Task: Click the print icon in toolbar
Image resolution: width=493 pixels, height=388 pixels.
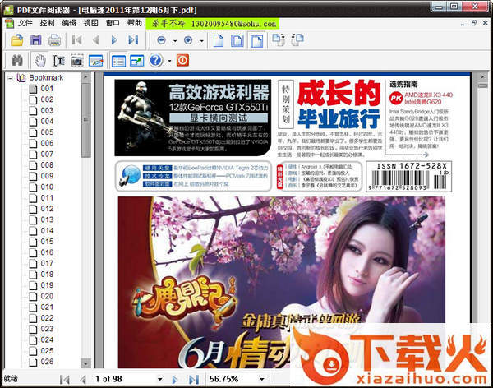Action: pos(54,39)
